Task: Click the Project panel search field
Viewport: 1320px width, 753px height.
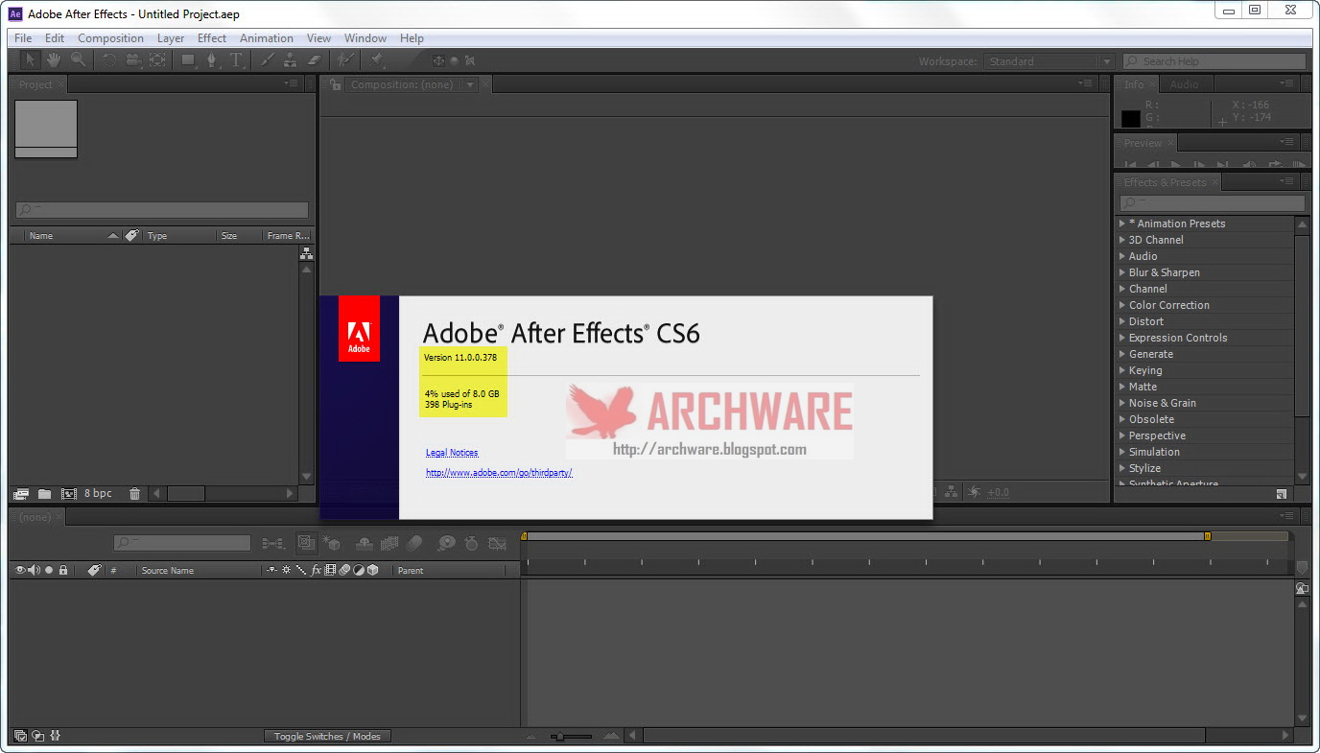Action: click(x=162, y=209)
